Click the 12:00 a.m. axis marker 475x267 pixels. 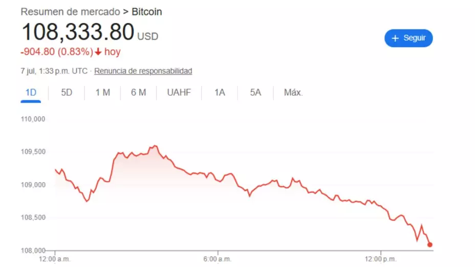coord(55,259)
